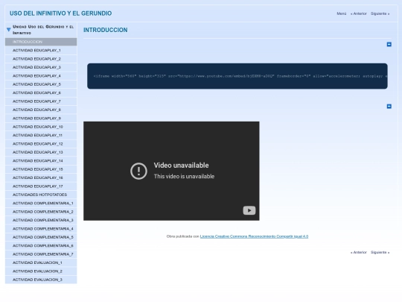Open ACTIVIDAD EVALUACION_2
Image resolution: width=402 pixels, height=302 pixels.
click(41, 271)
